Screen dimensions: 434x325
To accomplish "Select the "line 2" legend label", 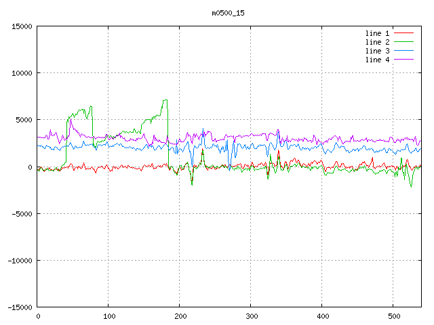I will coord(377,42).
